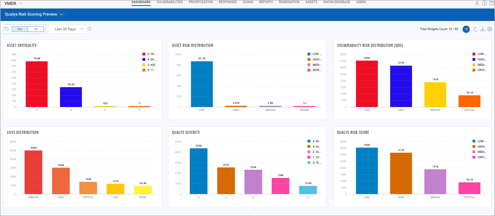The image size is (495, 216).
Task: Switch to the Prioritization tab
Action: pyautogui.click(x=201, y=2)
